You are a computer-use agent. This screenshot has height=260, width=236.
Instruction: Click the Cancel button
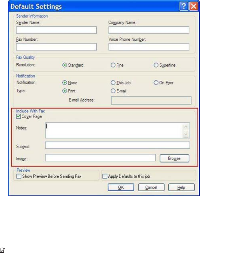[151, 187]
